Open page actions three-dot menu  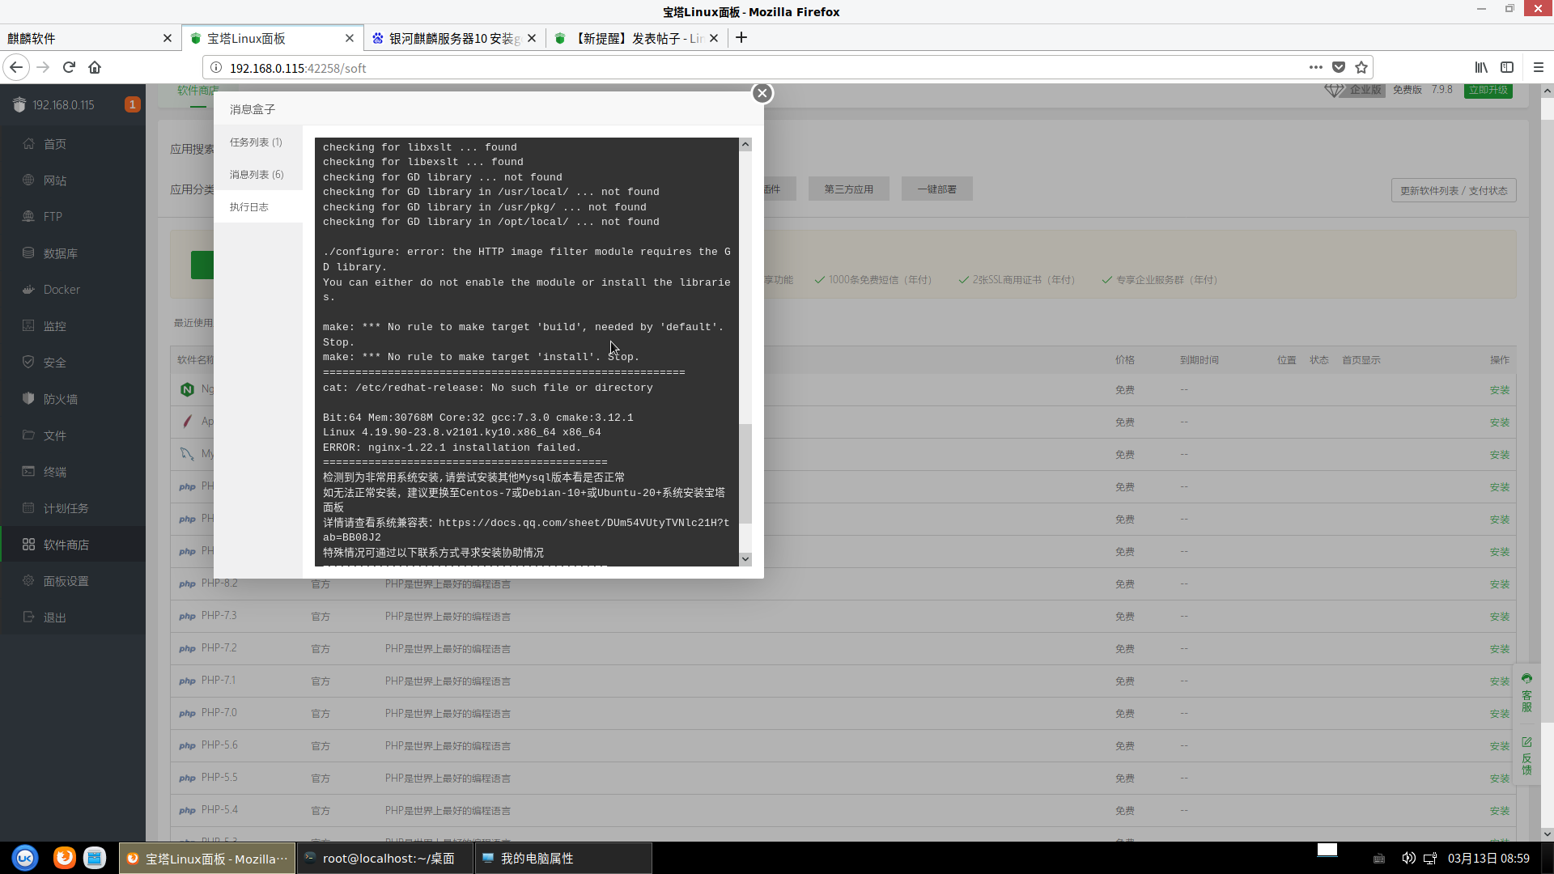tap(1316, 67)
